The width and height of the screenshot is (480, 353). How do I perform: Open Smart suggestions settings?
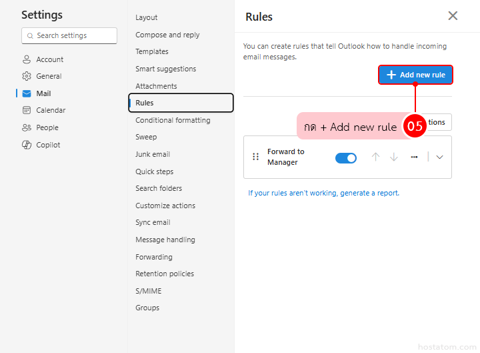point(165,69)
